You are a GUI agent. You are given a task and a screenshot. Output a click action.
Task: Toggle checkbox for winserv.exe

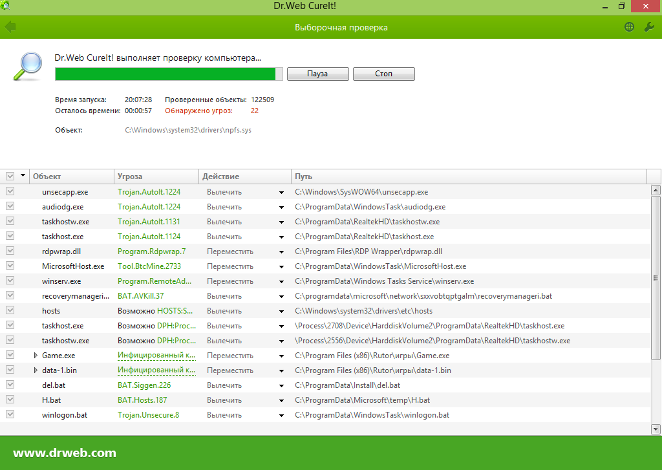pos(10,281)
